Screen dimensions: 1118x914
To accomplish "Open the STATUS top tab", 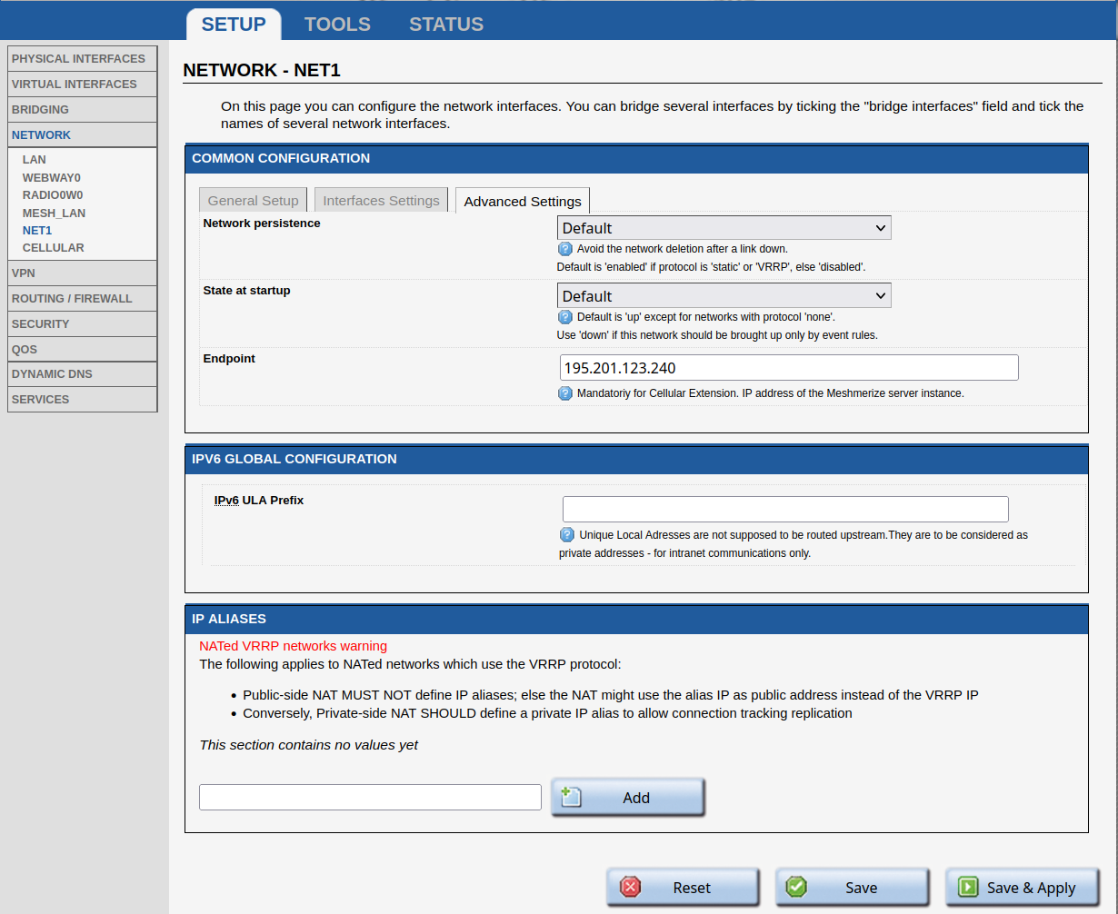I will click(x=446, y=25).
